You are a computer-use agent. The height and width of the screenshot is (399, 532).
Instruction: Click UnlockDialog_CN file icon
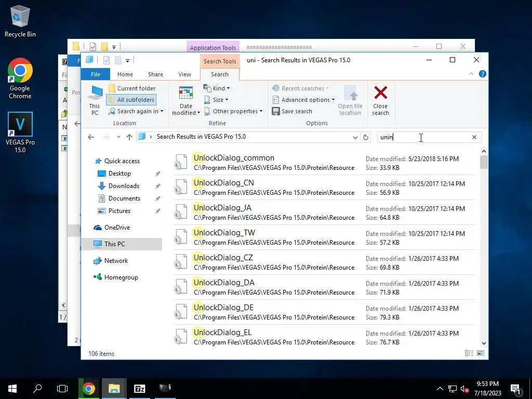click(180, 187)
